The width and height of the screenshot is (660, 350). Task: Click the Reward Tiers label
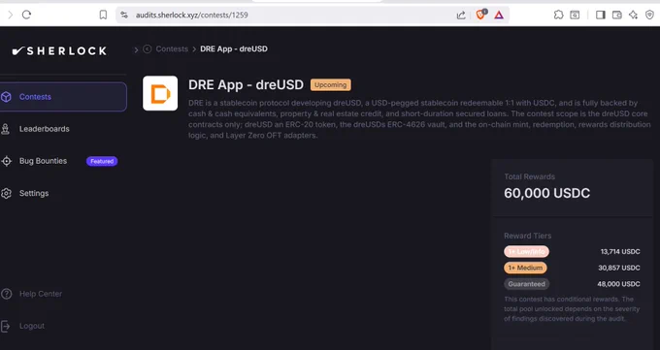pyautogui.click(x=527, y=236)
